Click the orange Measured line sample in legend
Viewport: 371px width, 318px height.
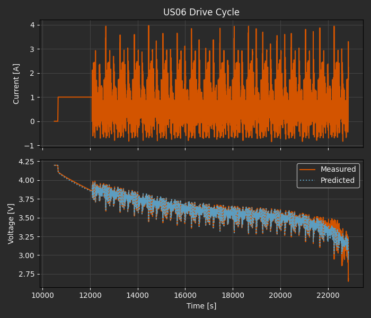point(307,170)
